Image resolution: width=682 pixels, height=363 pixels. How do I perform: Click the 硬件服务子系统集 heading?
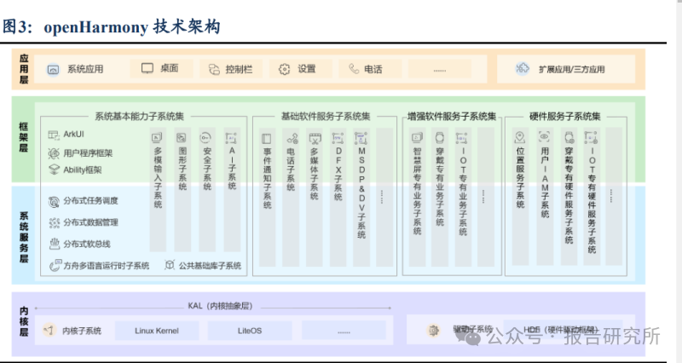tap(564, 117)
